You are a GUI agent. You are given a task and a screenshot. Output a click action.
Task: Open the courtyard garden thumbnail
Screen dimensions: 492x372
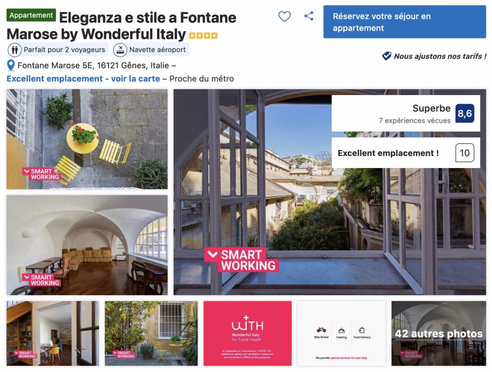click(151, 334)
